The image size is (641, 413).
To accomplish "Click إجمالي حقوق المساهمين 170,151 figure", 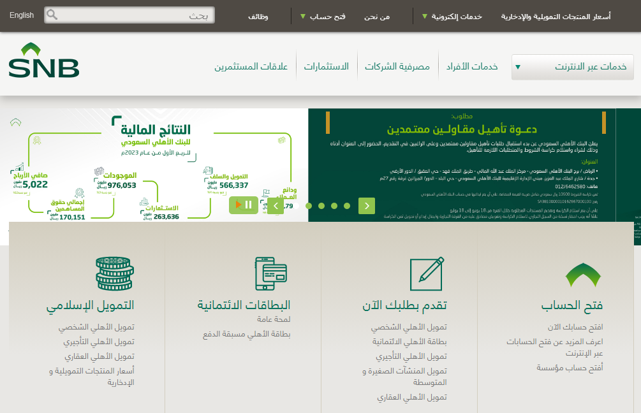I will [x=67, y=210].
